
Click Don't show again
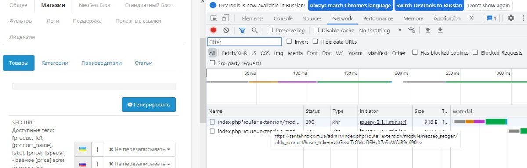[489, 6]
